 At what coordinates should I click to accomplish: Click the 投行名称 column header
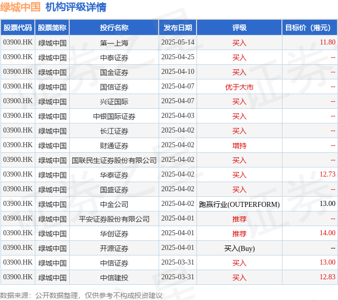click(114, 27)
